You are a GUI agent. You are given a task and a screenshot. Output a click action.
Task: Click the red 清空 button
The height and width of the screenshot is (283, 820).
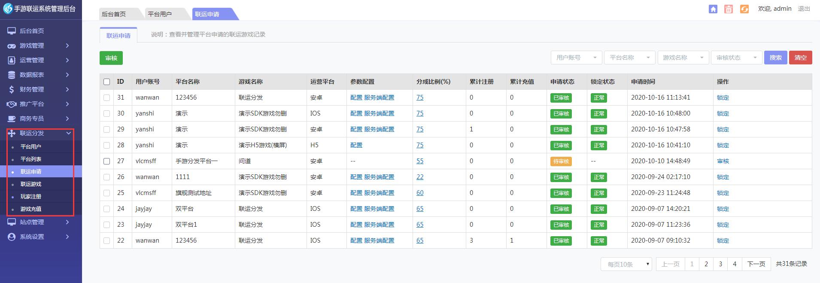coord(800,58)
